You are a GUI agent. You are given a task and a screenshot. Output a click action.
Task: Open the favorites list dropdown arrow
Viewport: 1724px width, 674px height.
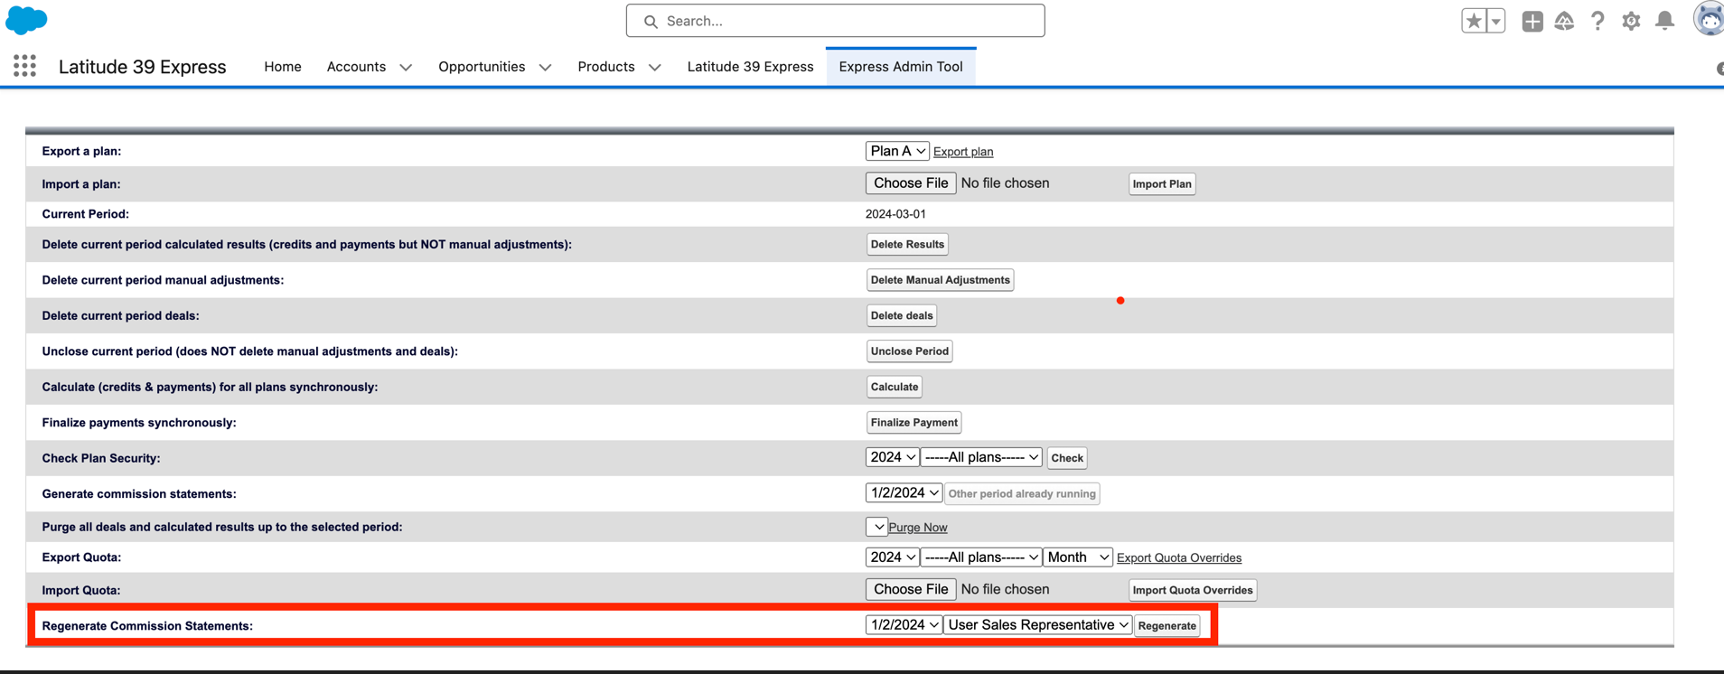[x=1496, y=21]
